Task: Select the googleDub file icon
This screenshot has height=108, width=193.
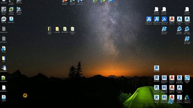Action: point(4,88)
